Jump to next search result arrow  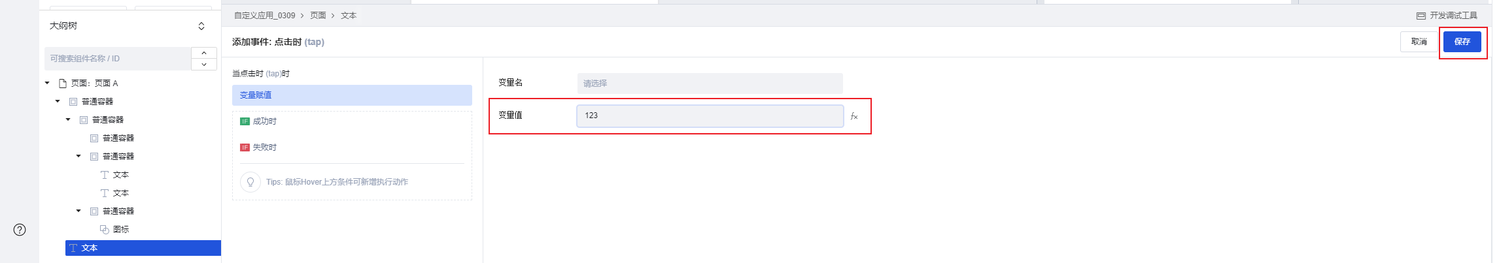pos(204,65)
